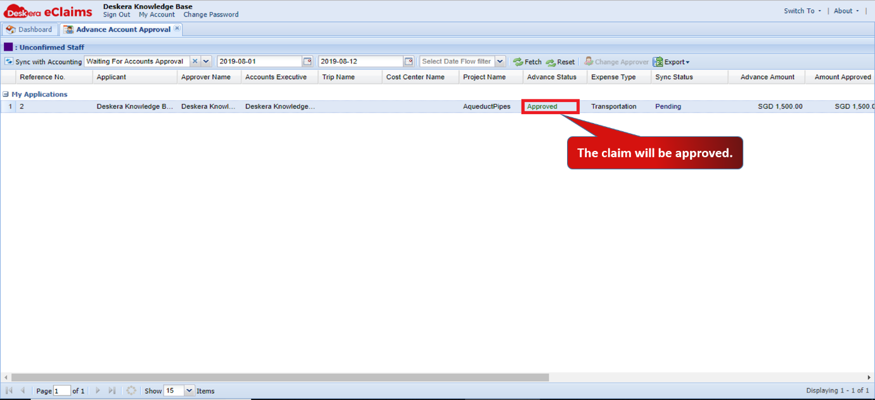Go to previous page of results
The image size is (875, 400).
click(23, 390)
